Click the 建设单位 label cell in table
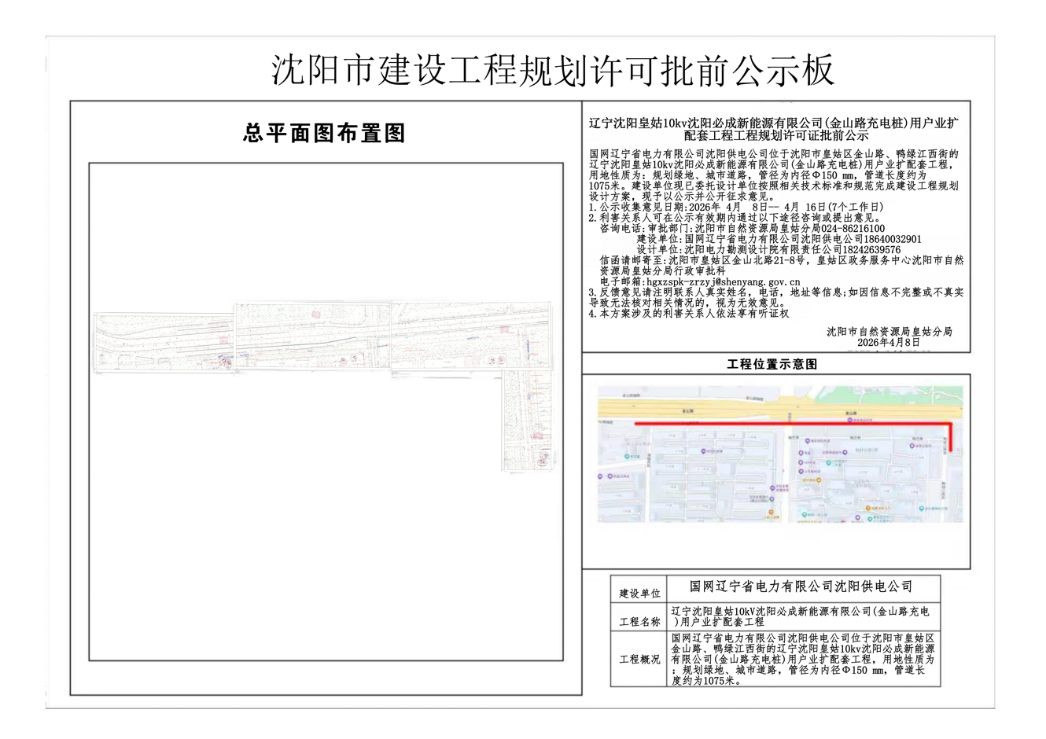 (639, 594)
